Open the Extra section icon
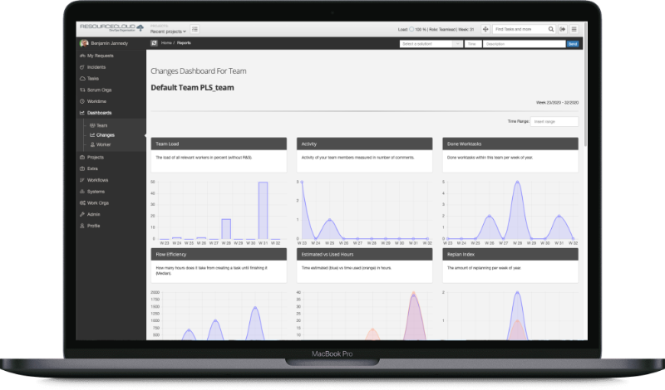The height and width of the screenshot is (390, 665). point(82,169)
